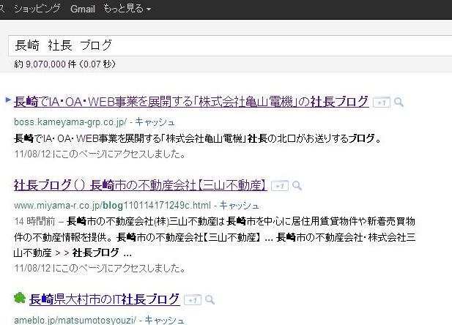This screenshot has width=452, height=325.
Task: Click +1 button on 長崎県大村市 result
Action: pos(192,300)
